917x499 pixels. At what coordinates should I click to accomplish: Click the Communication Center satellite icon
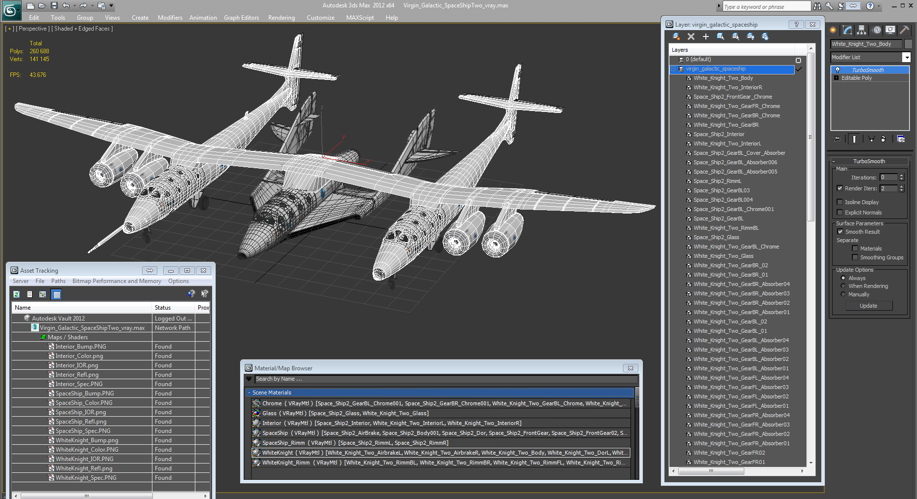tap(841, 6)
